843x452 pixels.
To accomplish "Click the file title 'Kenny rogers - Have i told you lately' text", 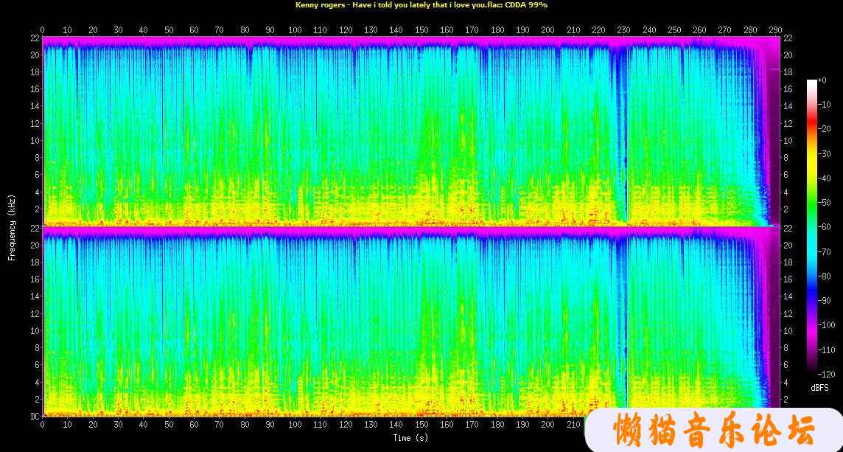I will (362, 5).
